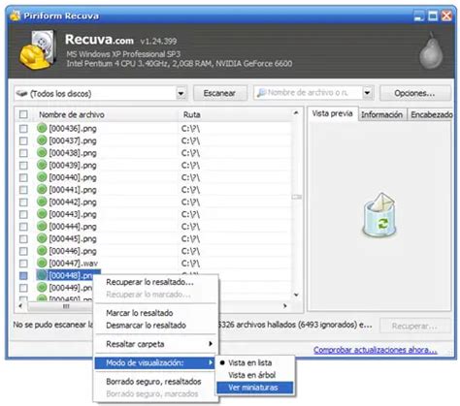This screenshot has height=406, width=460.
Task: Select the [000443].png file name
Action: (73, 214)
